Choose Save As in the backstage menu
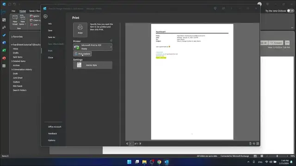Screen dimensions: 296x166 [51, 37]
